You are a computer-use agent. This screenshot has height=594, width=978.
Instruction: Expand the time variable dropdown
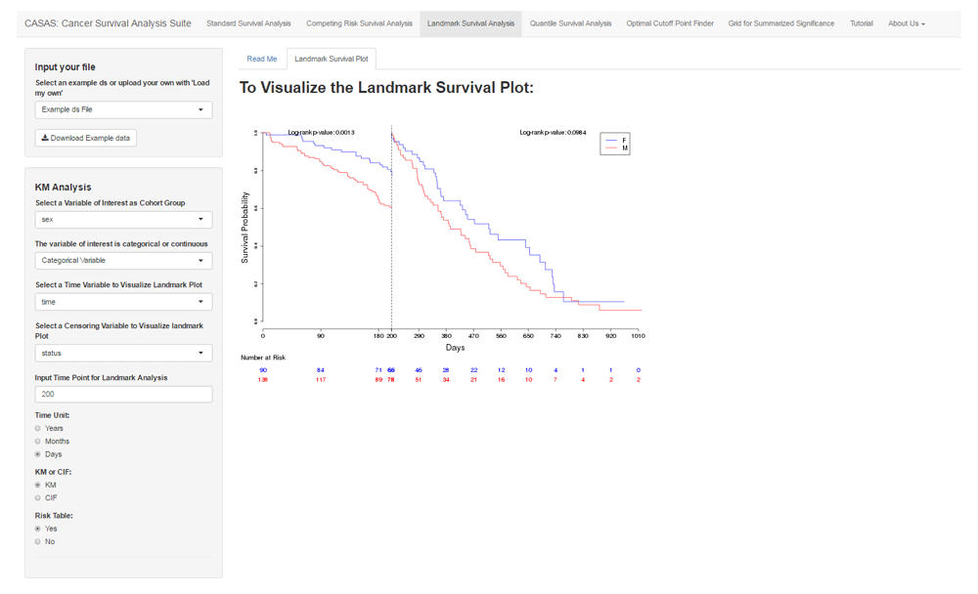click(x=123, y=302)
